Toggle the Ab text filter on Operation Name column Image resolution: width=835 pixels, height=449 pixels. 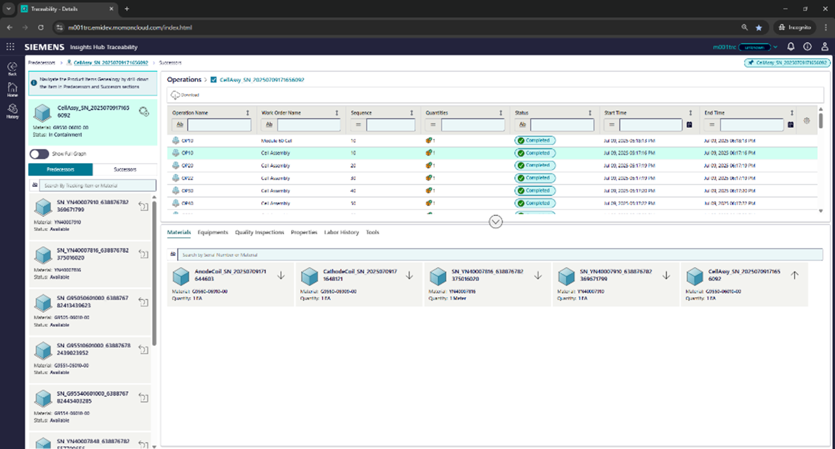pyautogui.click(x=180, y=124)
